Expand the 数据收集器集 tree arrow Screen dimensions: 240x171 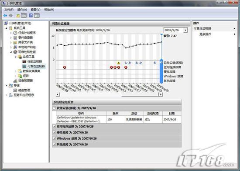click(x=15, y=71)
